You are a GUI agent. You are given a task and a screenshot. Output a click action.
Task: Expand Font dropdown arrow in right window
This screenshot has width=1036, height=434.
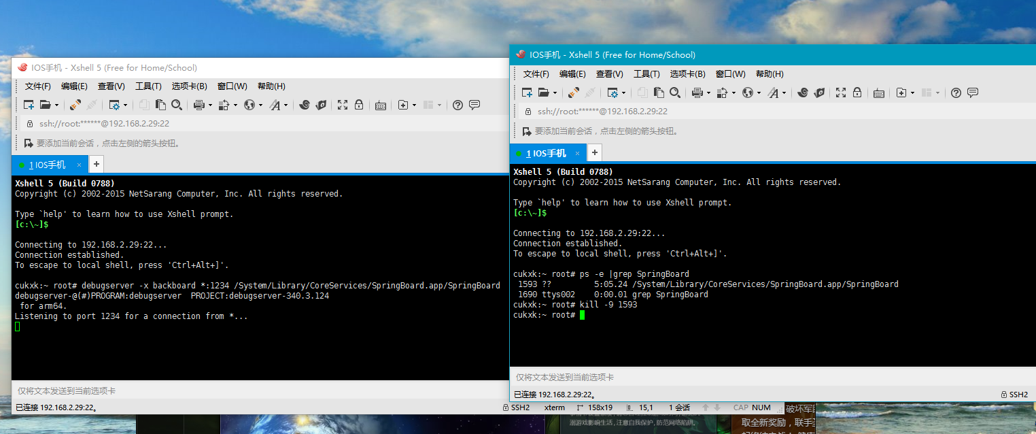click(x=784, y=93)
